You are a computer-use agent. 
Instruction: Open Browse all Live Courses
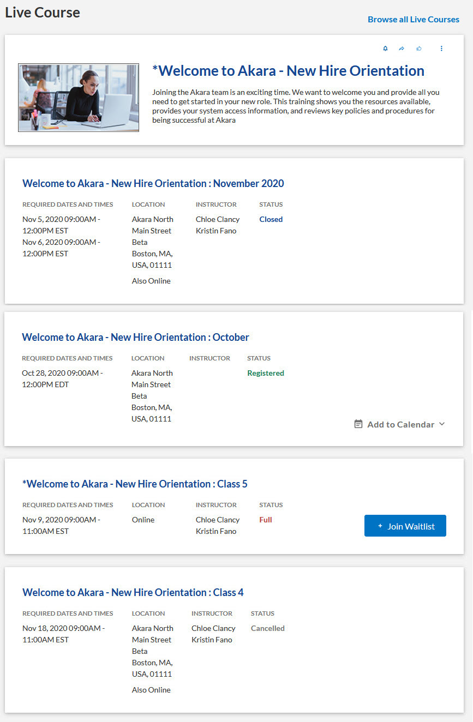tap(413, 19)
